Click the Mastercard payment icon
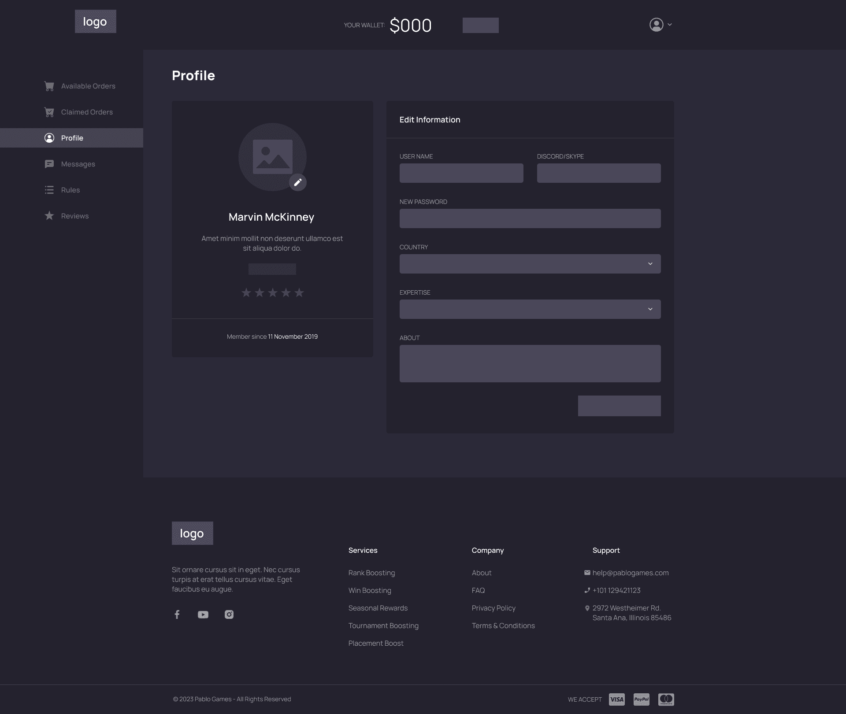Viewport: 846px width, 714px height. (x=666, y=699)
